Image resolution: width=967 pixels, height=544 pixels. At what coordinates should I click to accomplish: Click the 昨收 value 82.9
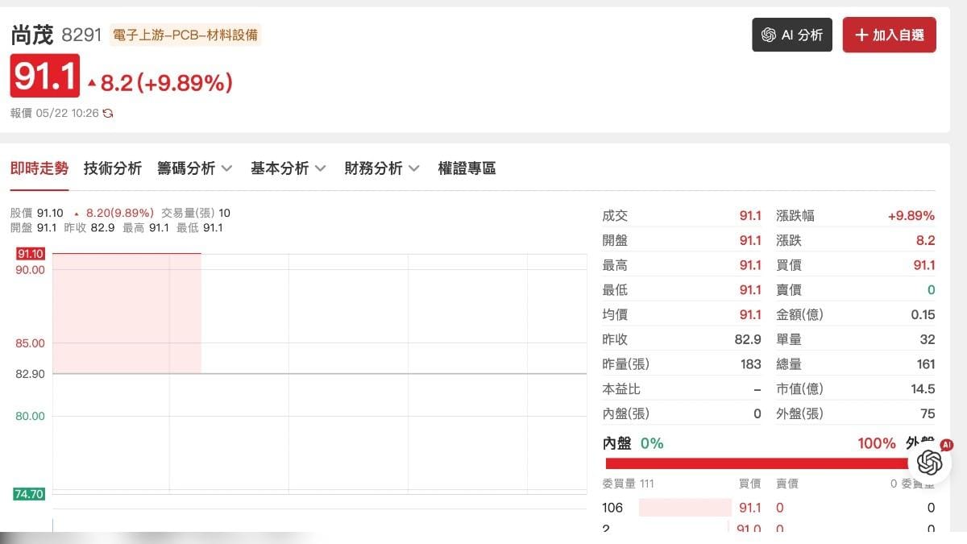click(x=748, y=339)
